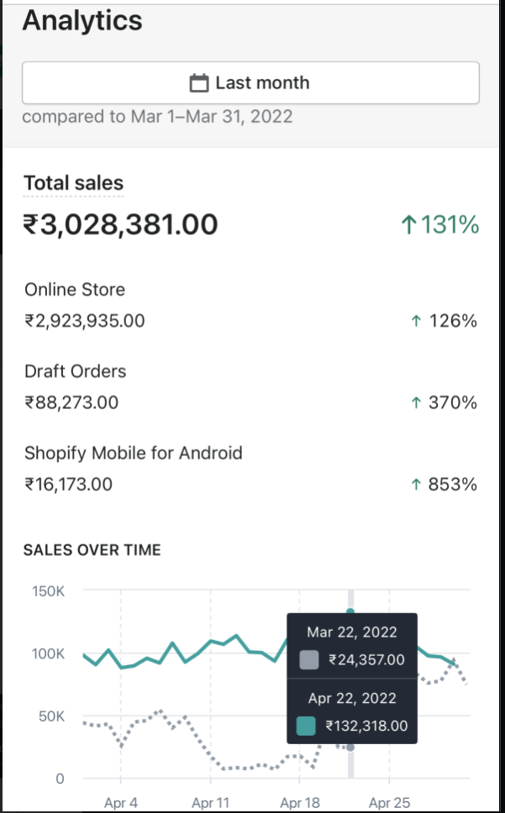The image size is (505, 813).
Task: Click the Apr 4 axis label
Action: pos(121,803)
